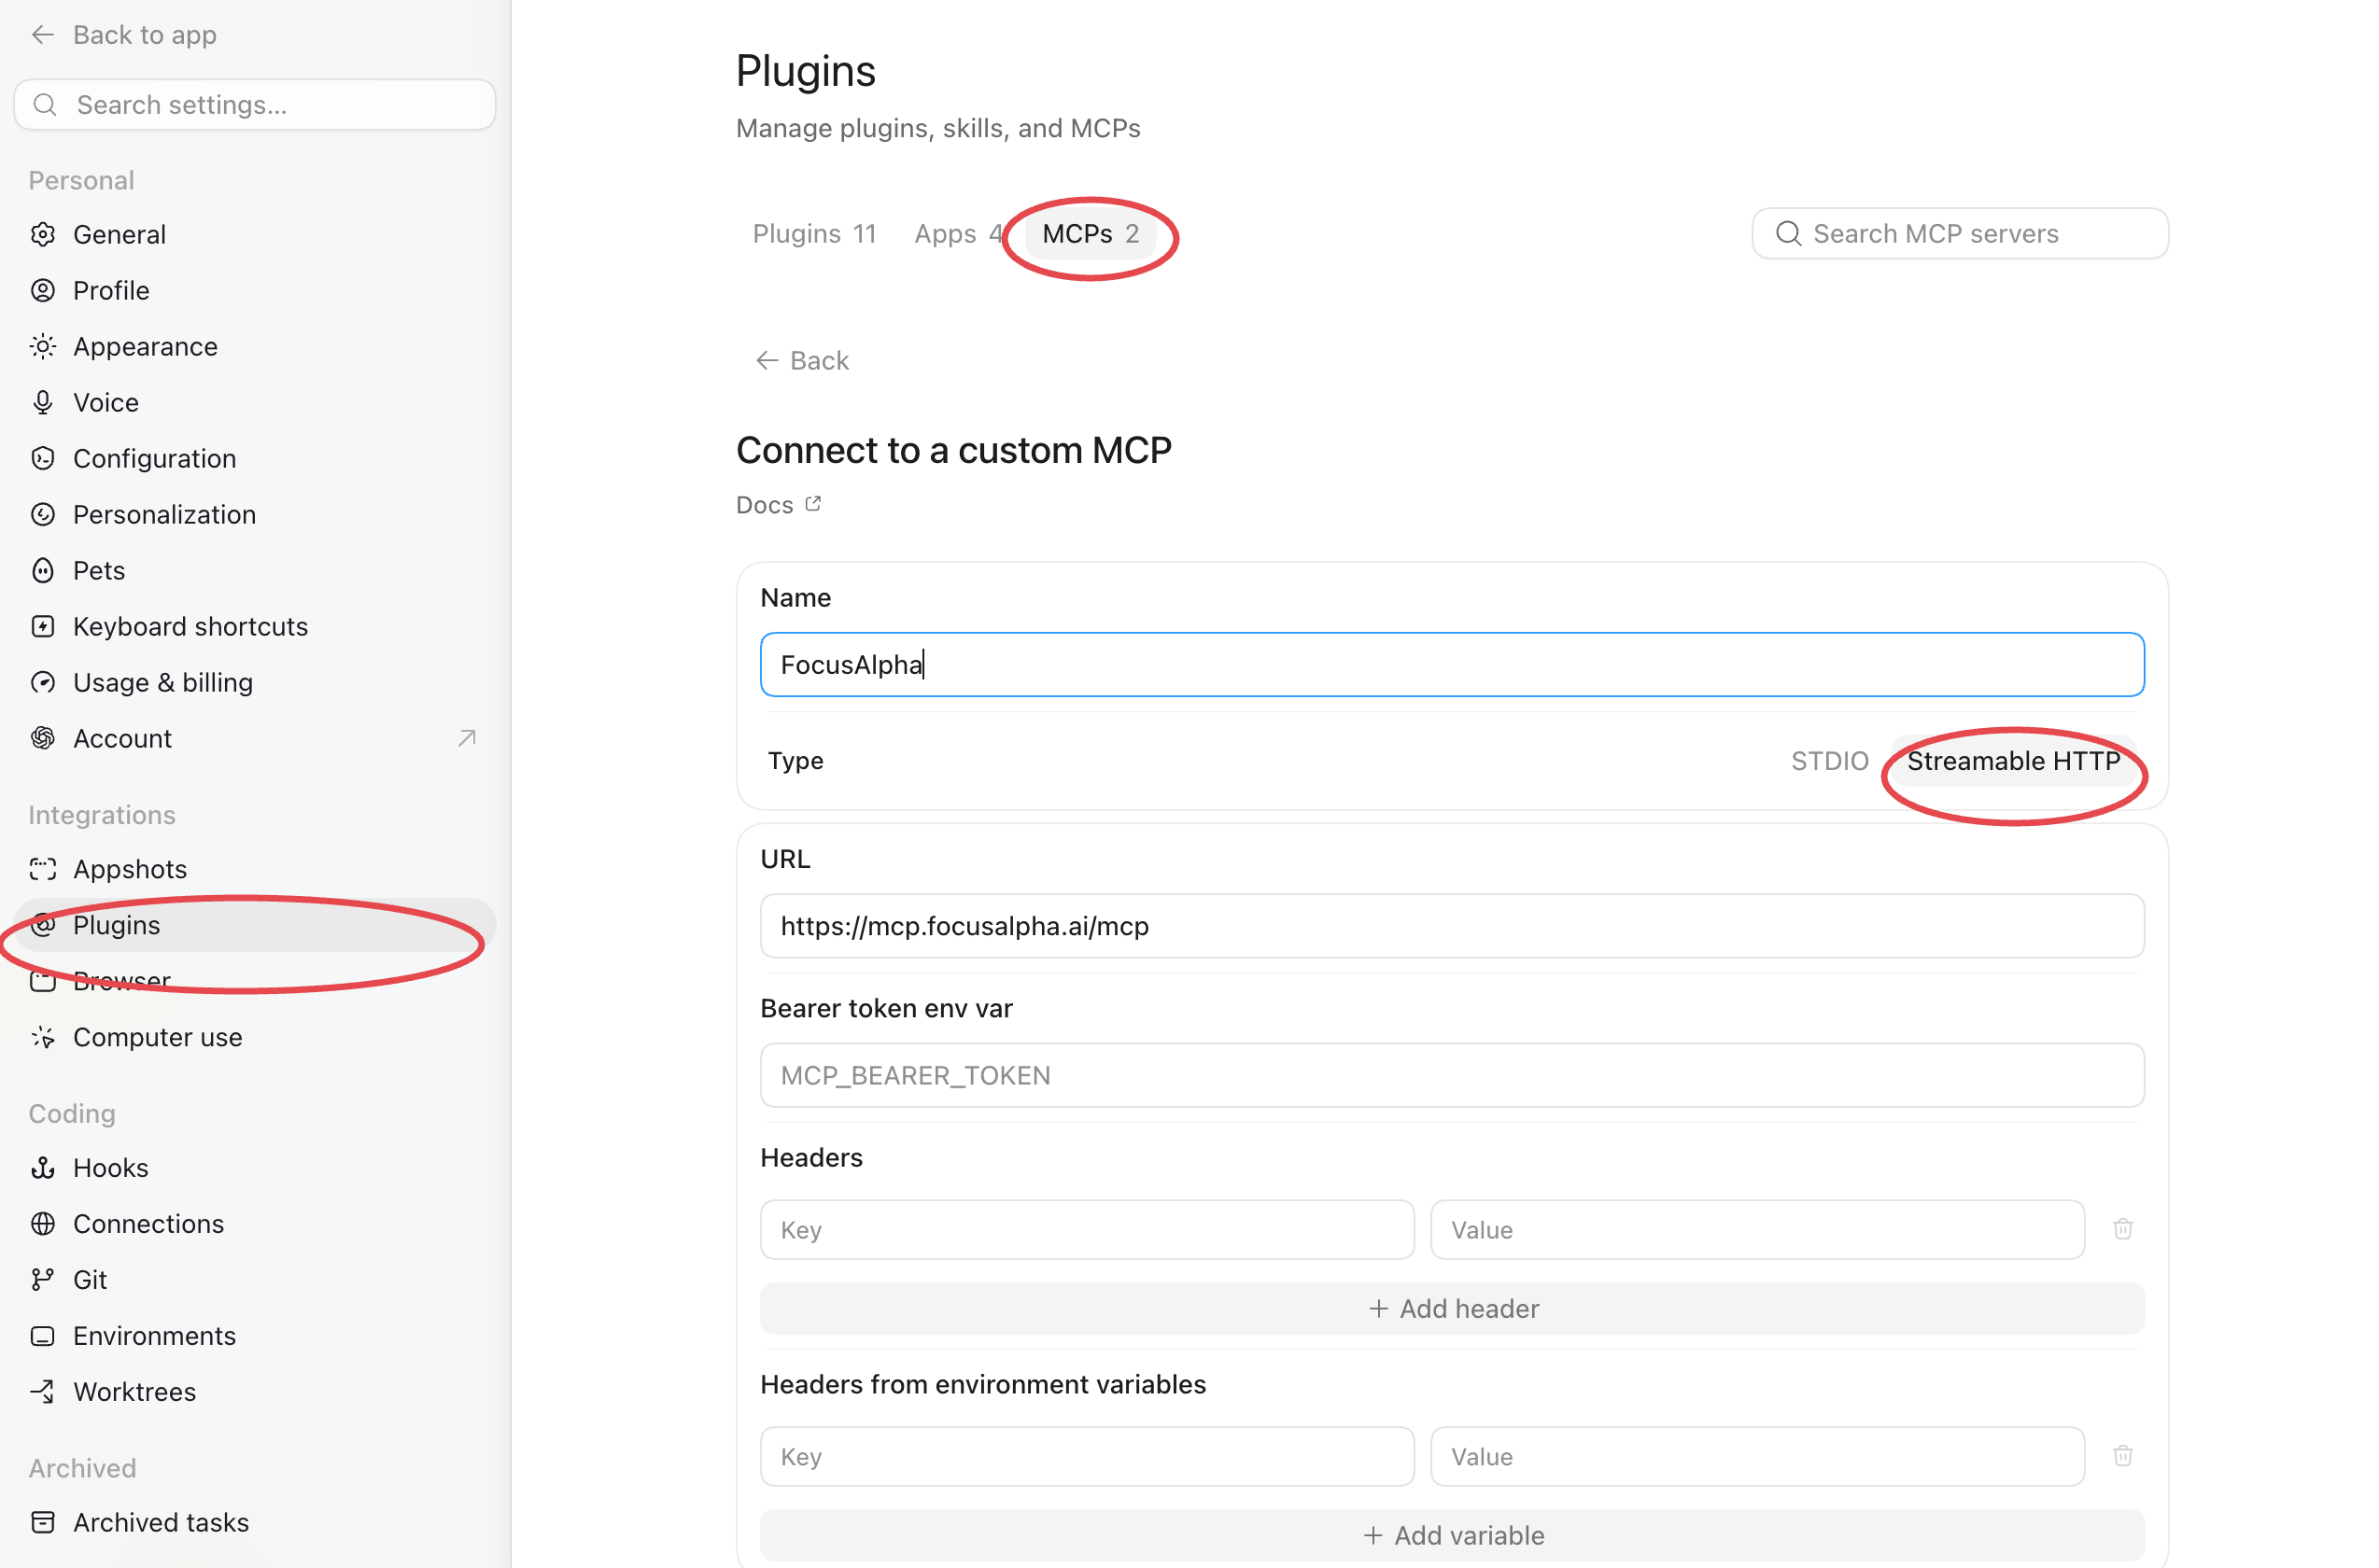Image resolution: width=2379 pixels, height=1568 pixels.
Task: Switch to the Plugins 11 tab
Action: pyautogui.click(x=814, y=233)
